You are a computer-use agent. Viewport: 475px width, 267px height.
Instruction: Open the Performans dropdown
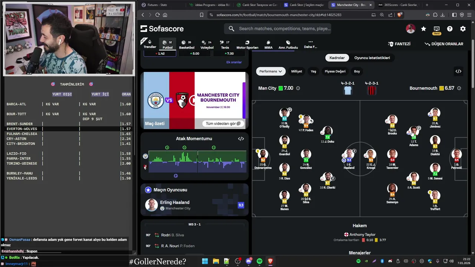pyautogui.click(x=271, y=71)
